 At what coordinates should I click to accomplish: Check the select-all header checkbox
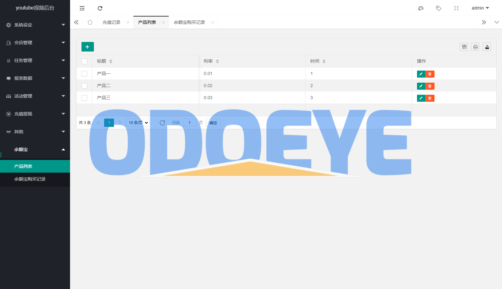click(x=84, y=61)
